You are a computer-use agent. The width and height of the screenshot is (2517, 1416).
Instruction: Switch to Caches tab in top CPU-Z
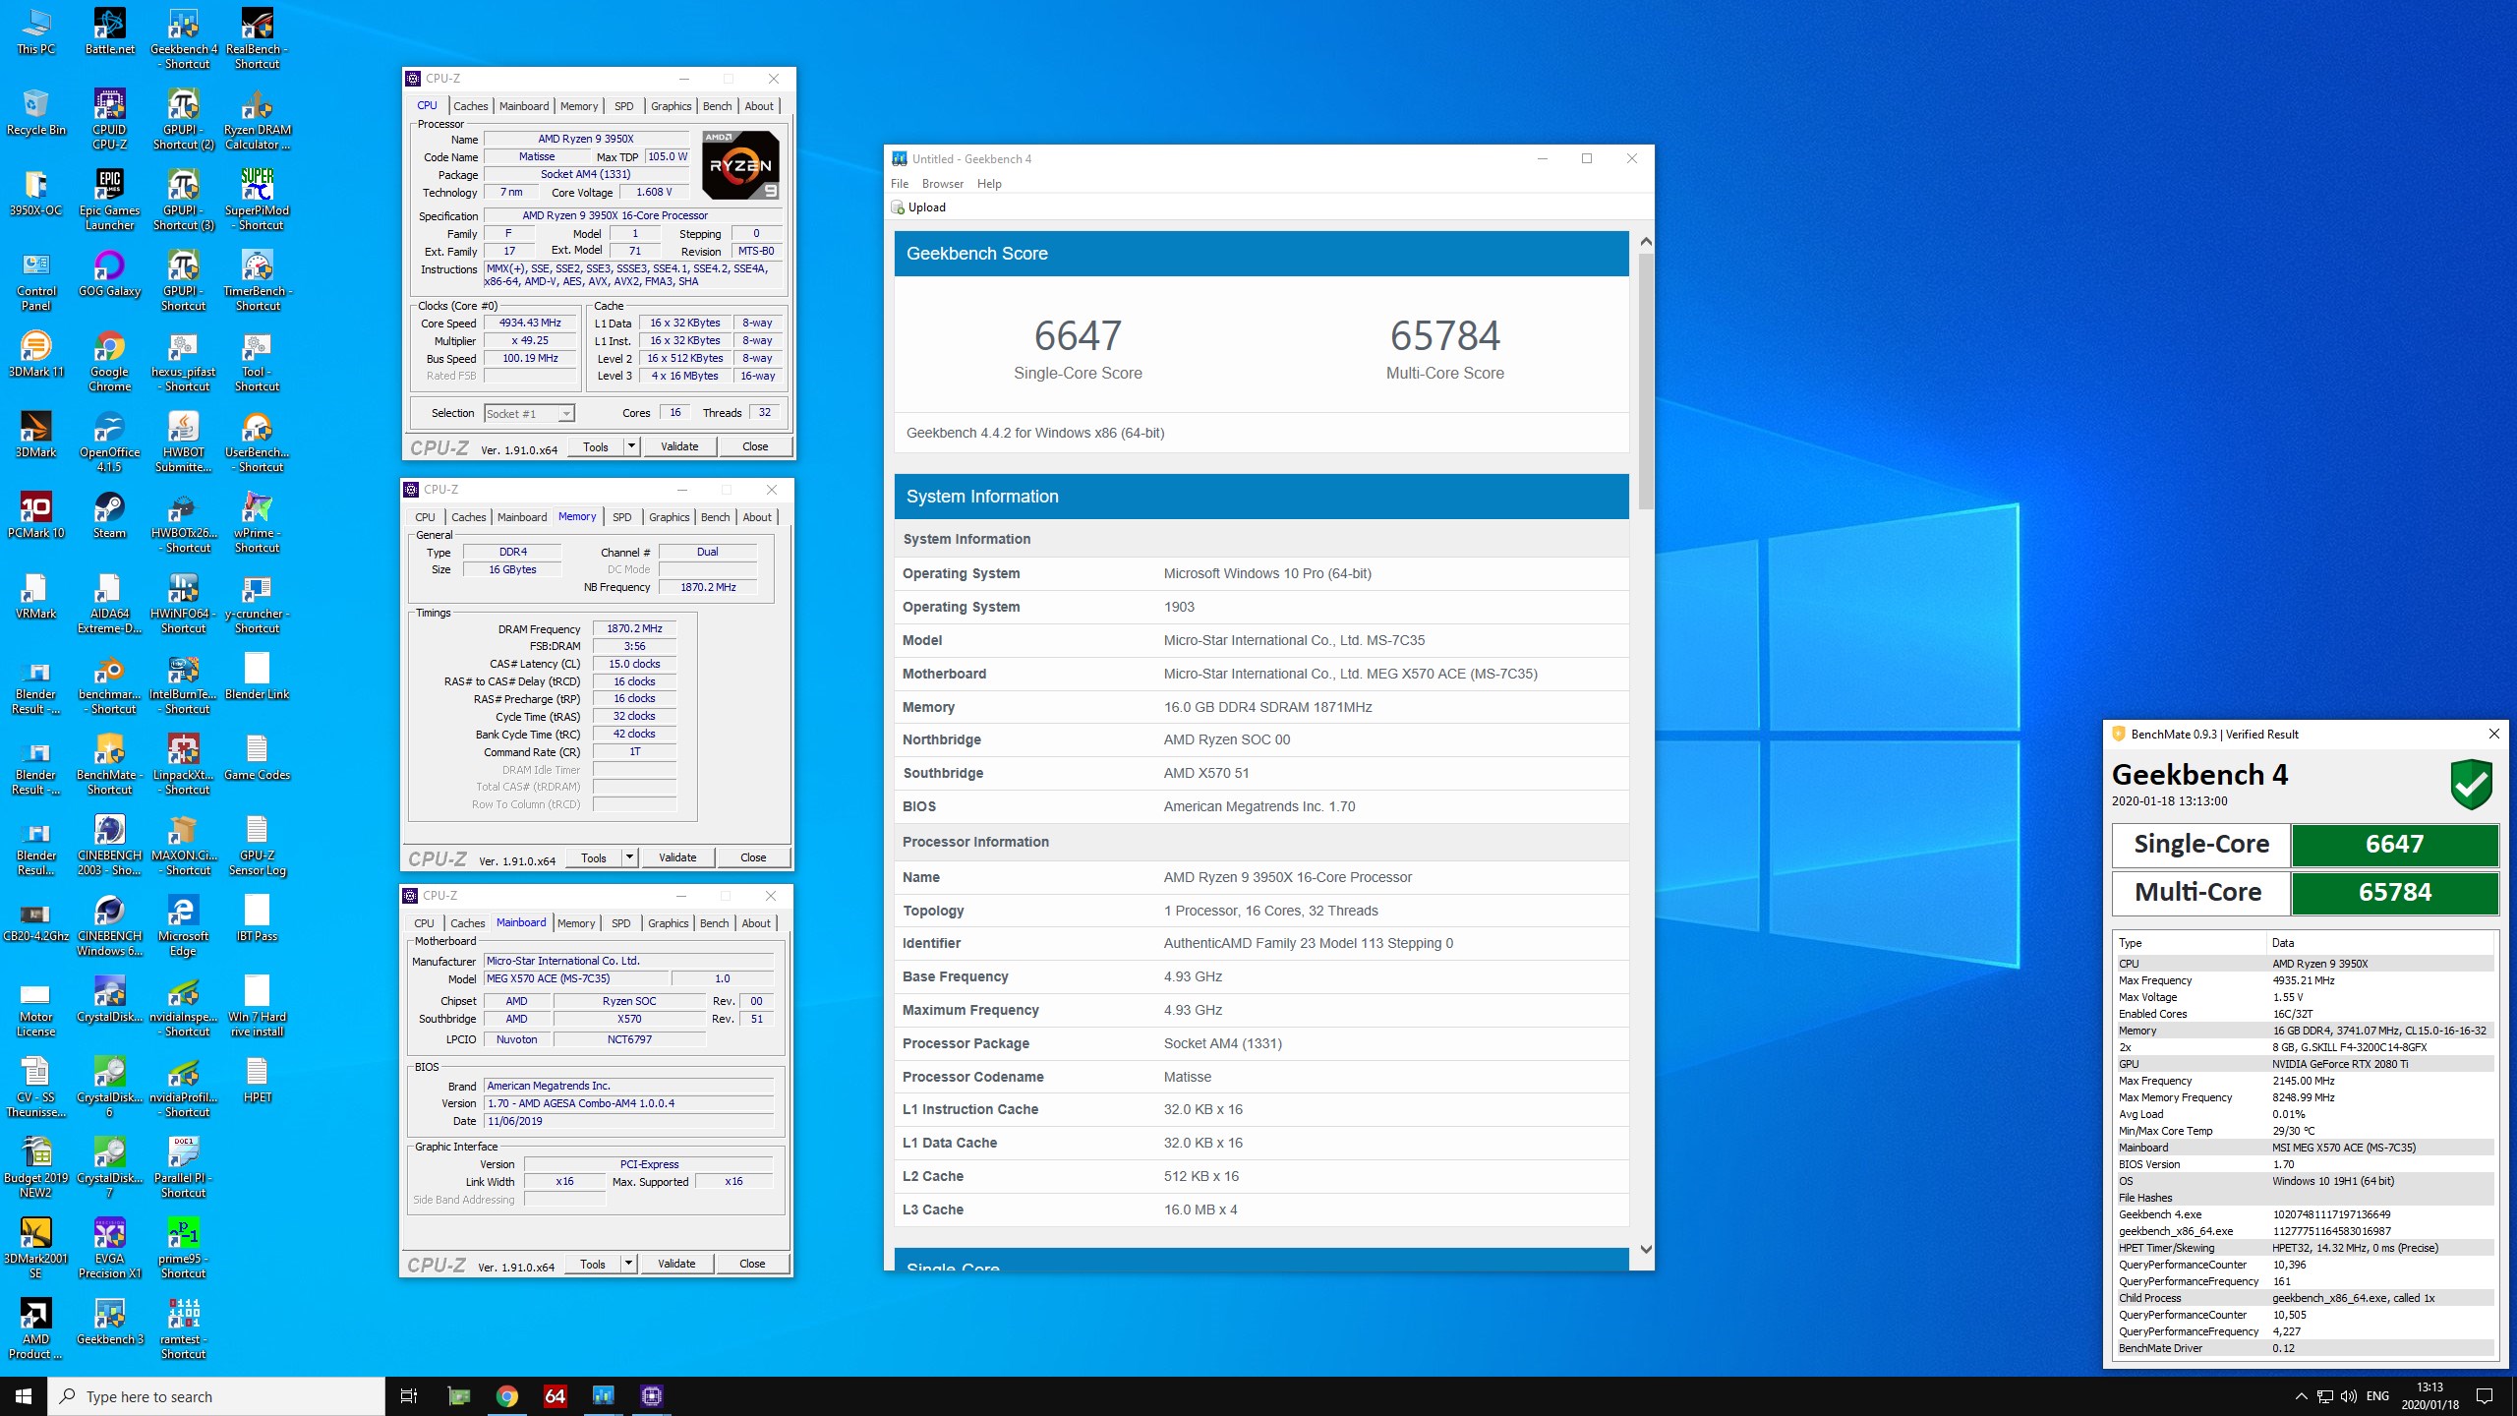click(x=471, y=106)
